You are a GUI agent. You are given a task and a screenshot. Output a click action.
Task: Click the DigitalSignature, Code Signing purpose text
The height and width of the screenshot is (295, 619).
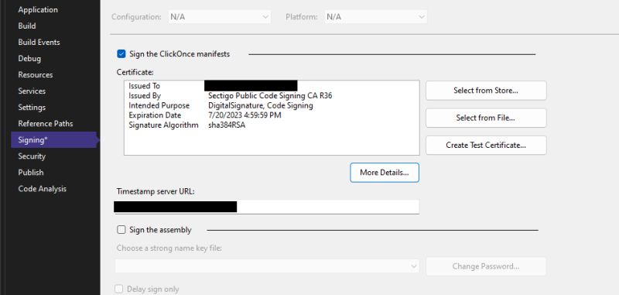click(x=261, y=105)
